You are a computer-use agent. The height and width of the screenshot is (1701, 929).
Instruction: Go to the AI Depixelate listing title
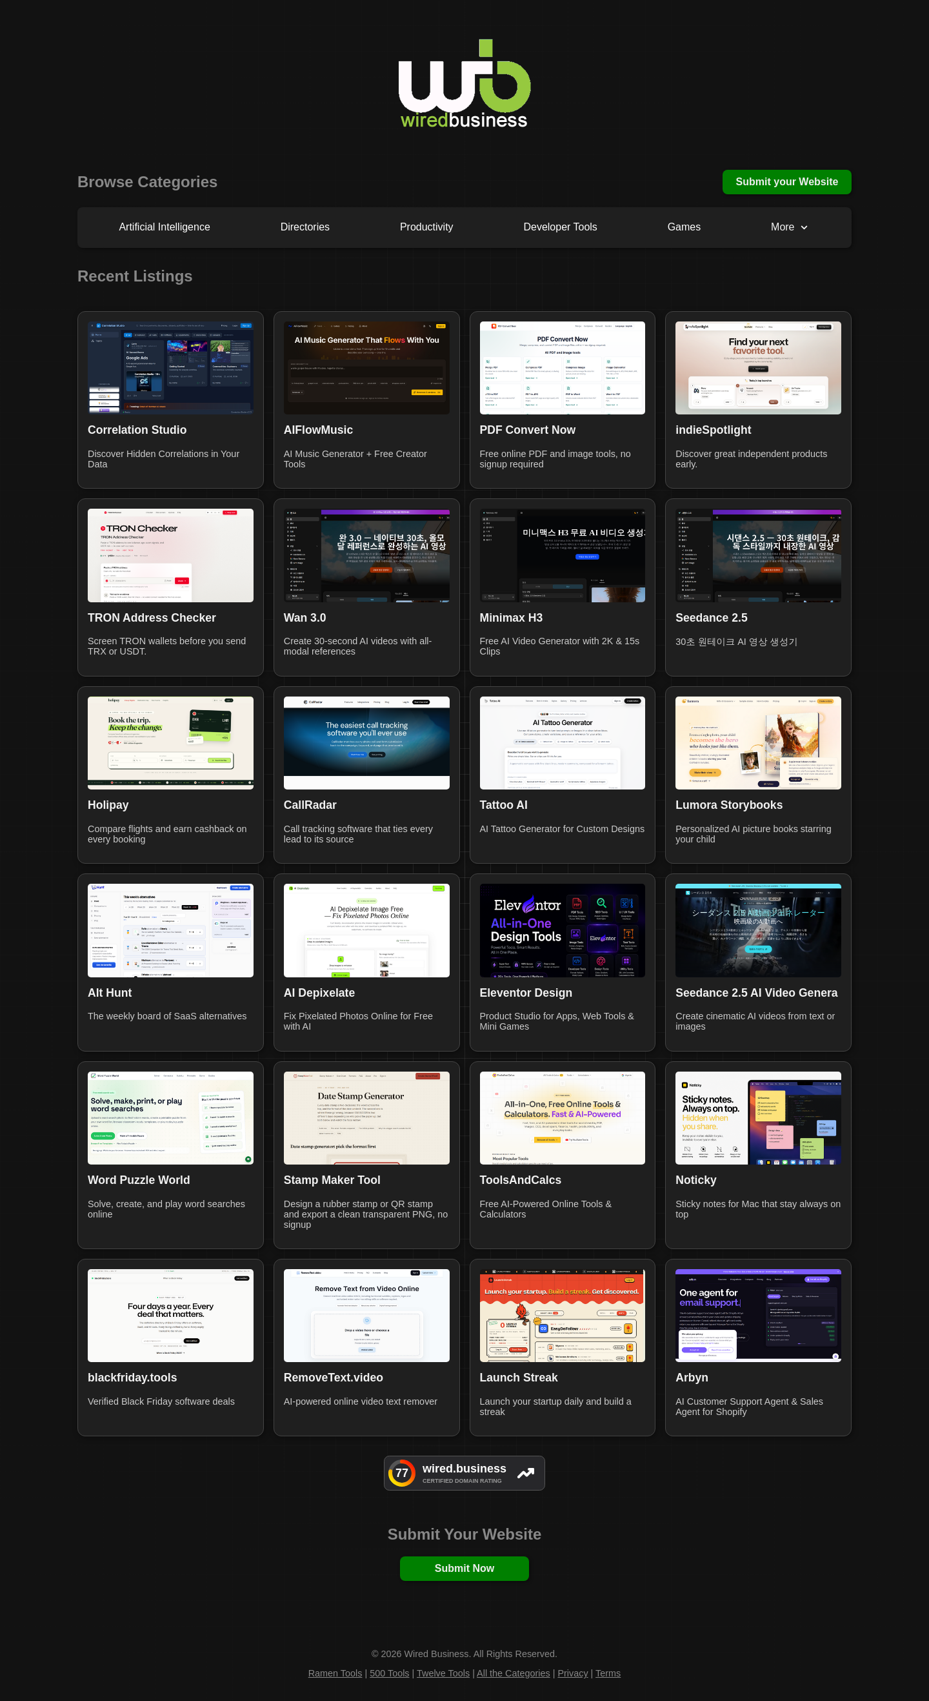pyautogui.click(x=319, y=992)
